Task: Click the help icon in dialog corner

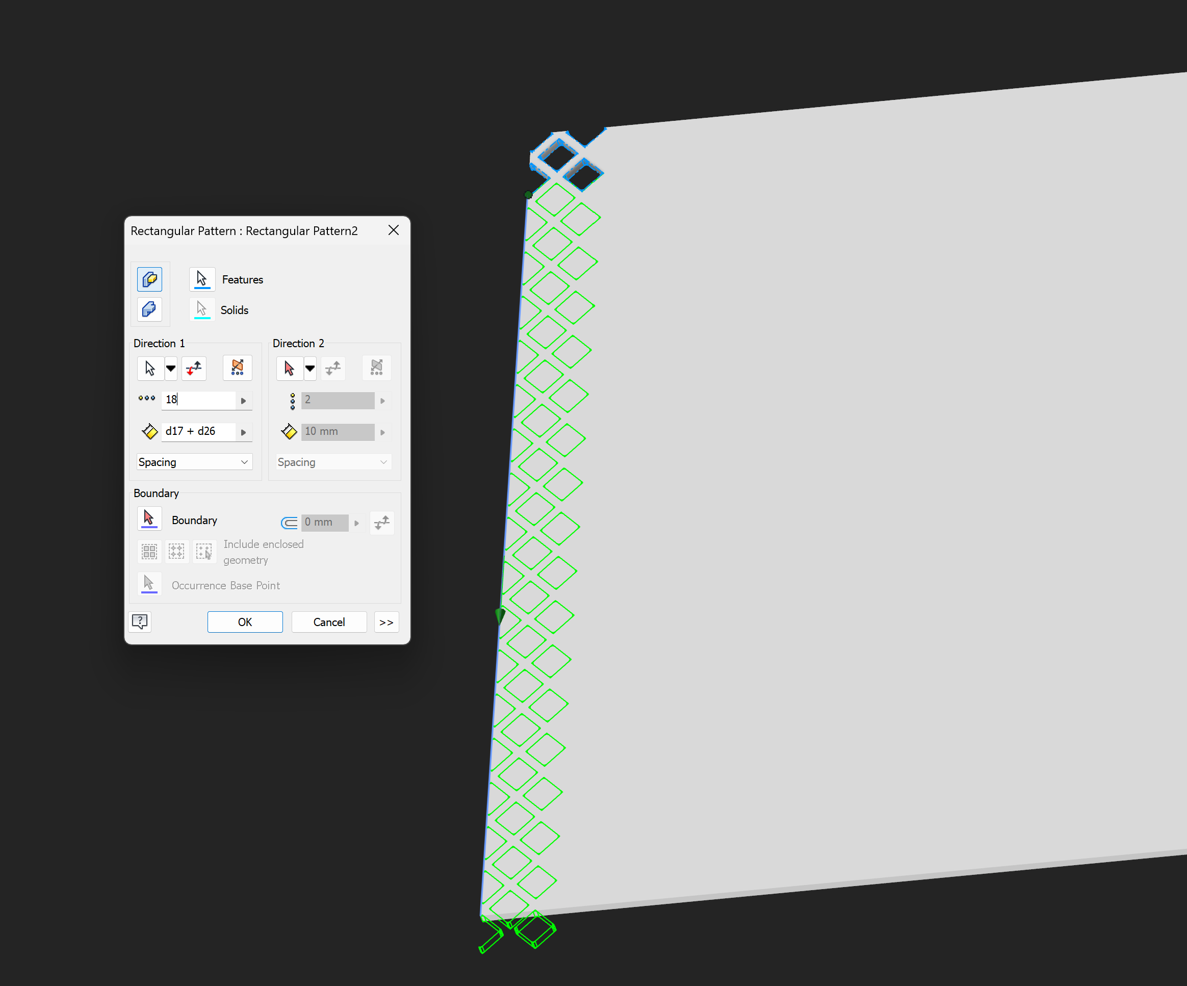Action: [140, 621]
